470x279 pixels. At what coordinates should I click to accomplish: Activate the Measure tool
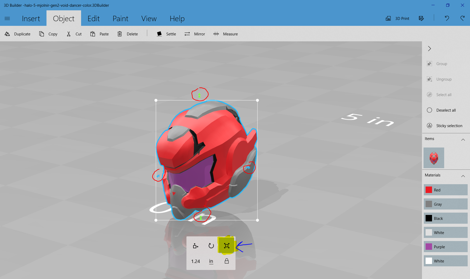tap(226, 34)
